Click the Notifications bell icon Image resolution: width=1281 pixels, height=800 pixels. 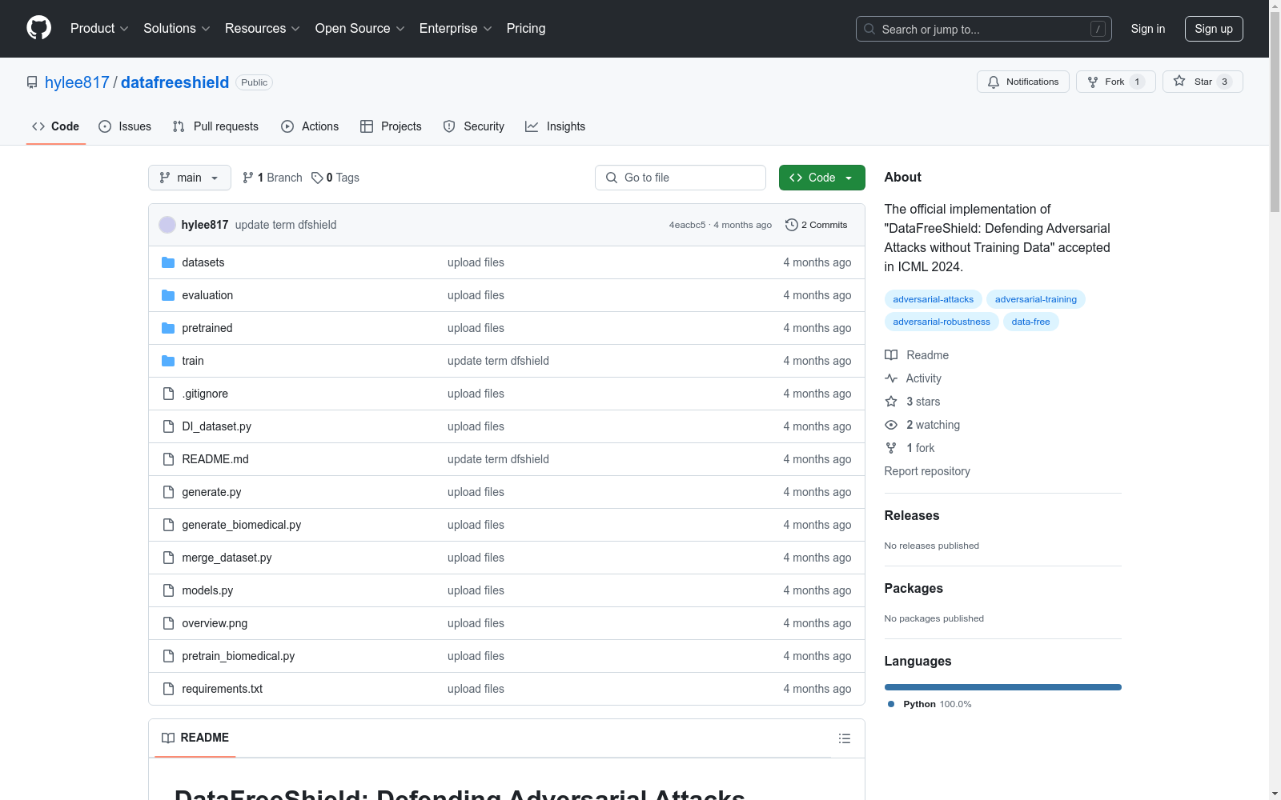coord(994,82)
